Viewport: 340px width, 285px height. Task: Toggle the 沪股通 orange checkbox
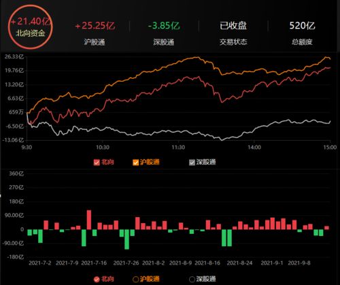[x=135, y=163]
